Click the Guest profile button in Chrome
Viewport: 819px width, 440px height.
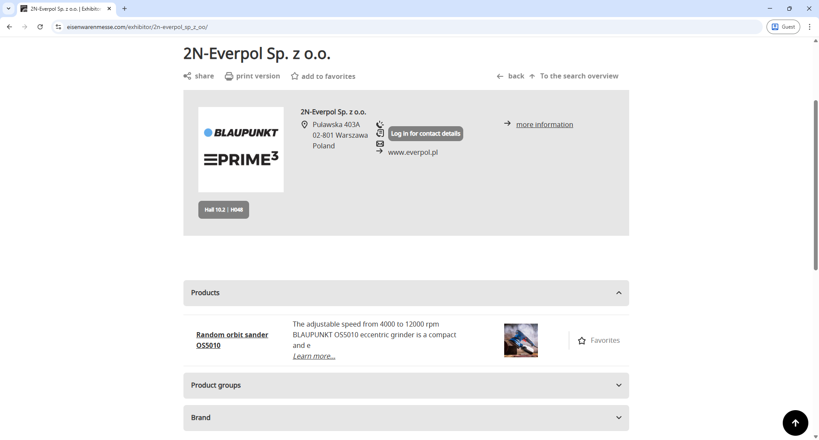[783, 26]
